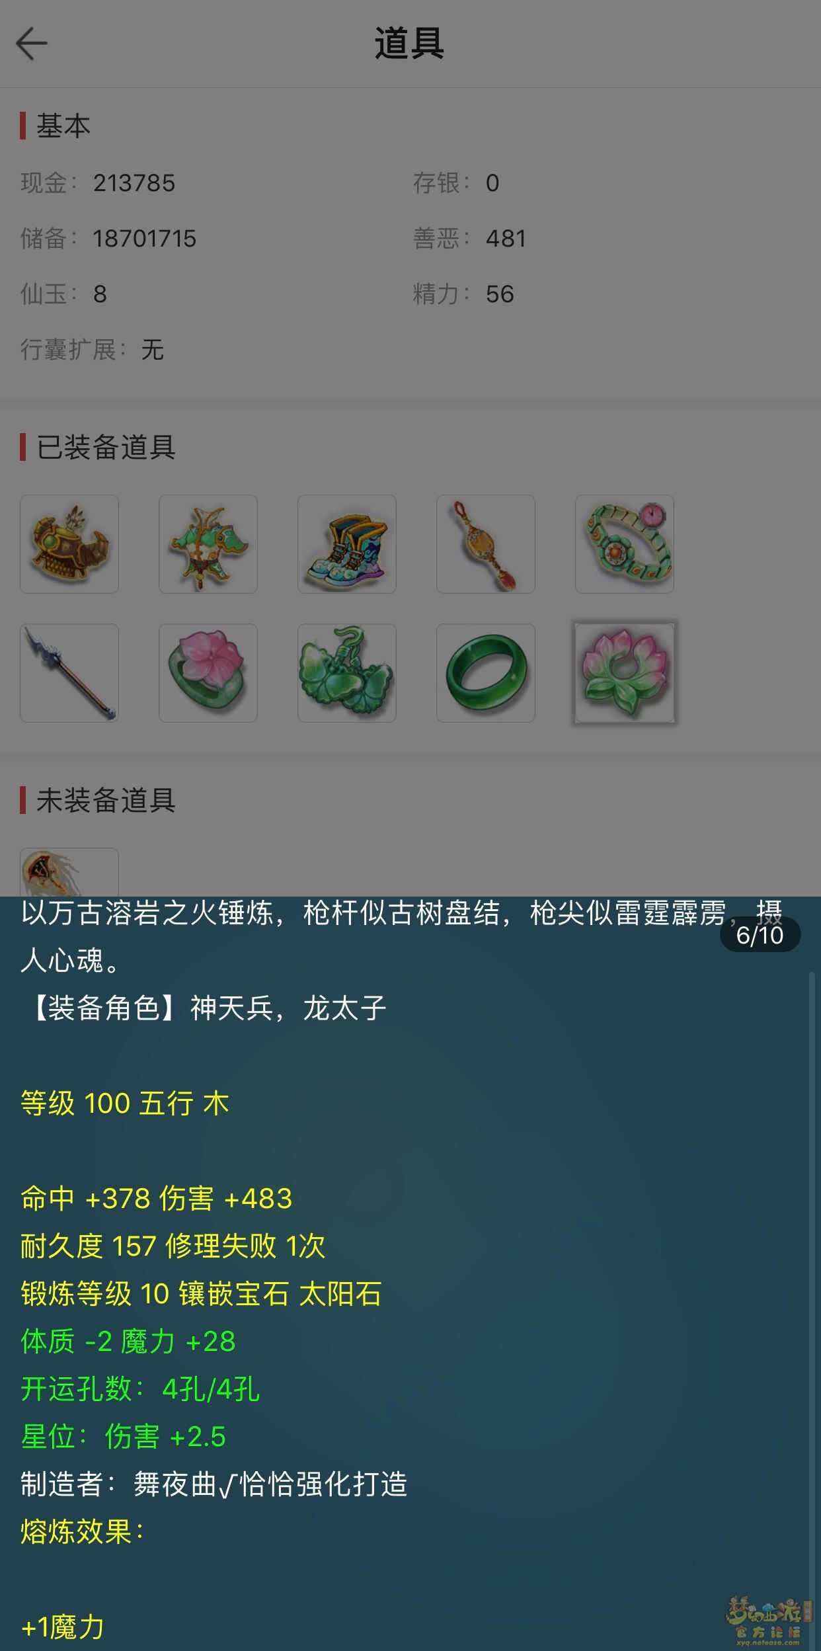Select the golden helmet equipment icon
821x1651 pixels.
[x=69, y=544]
